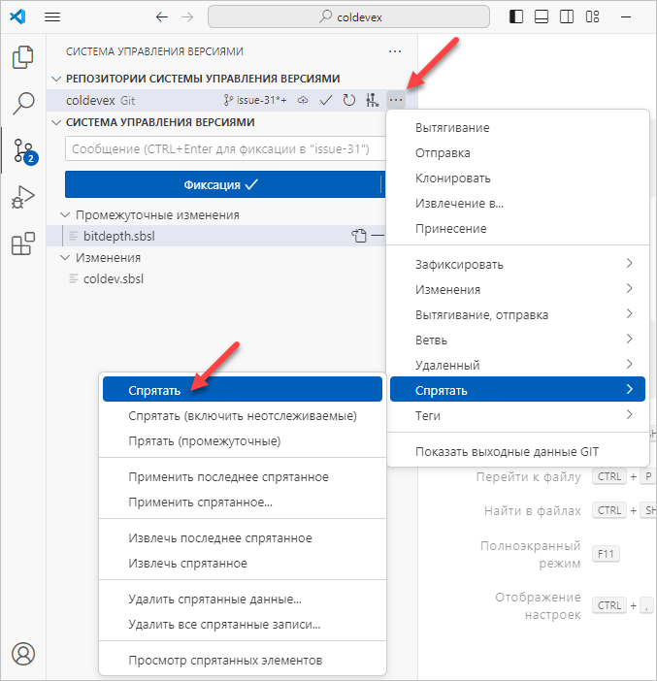Toggle the secondary sidebar layout icon
The width and height of the screenshot is (657, 681).
(x=568, y=17)
